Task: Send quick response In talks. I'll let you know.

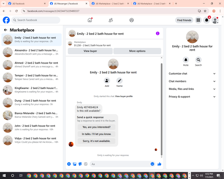Action: (x=96, y=134)
